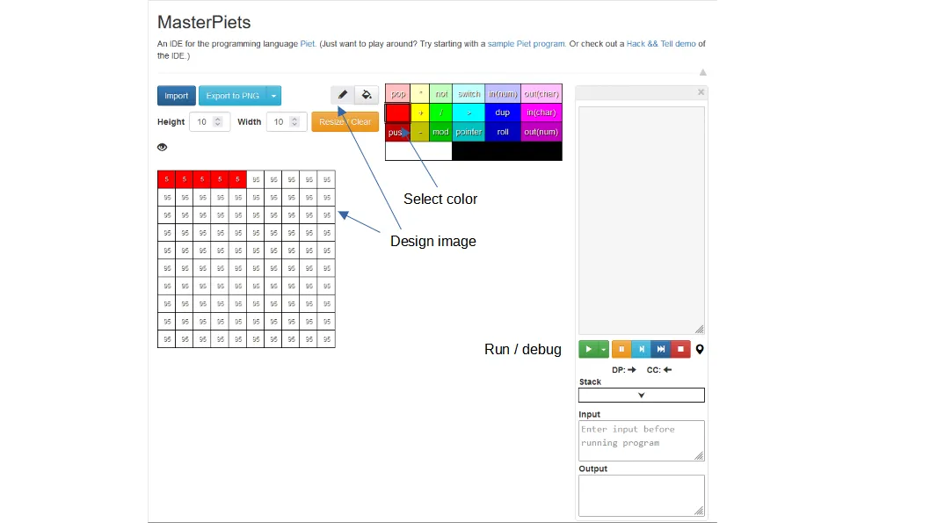Viewport: 930px width, 523px height.
Task: Close the debug panel with X
Action: coord(701,92)
